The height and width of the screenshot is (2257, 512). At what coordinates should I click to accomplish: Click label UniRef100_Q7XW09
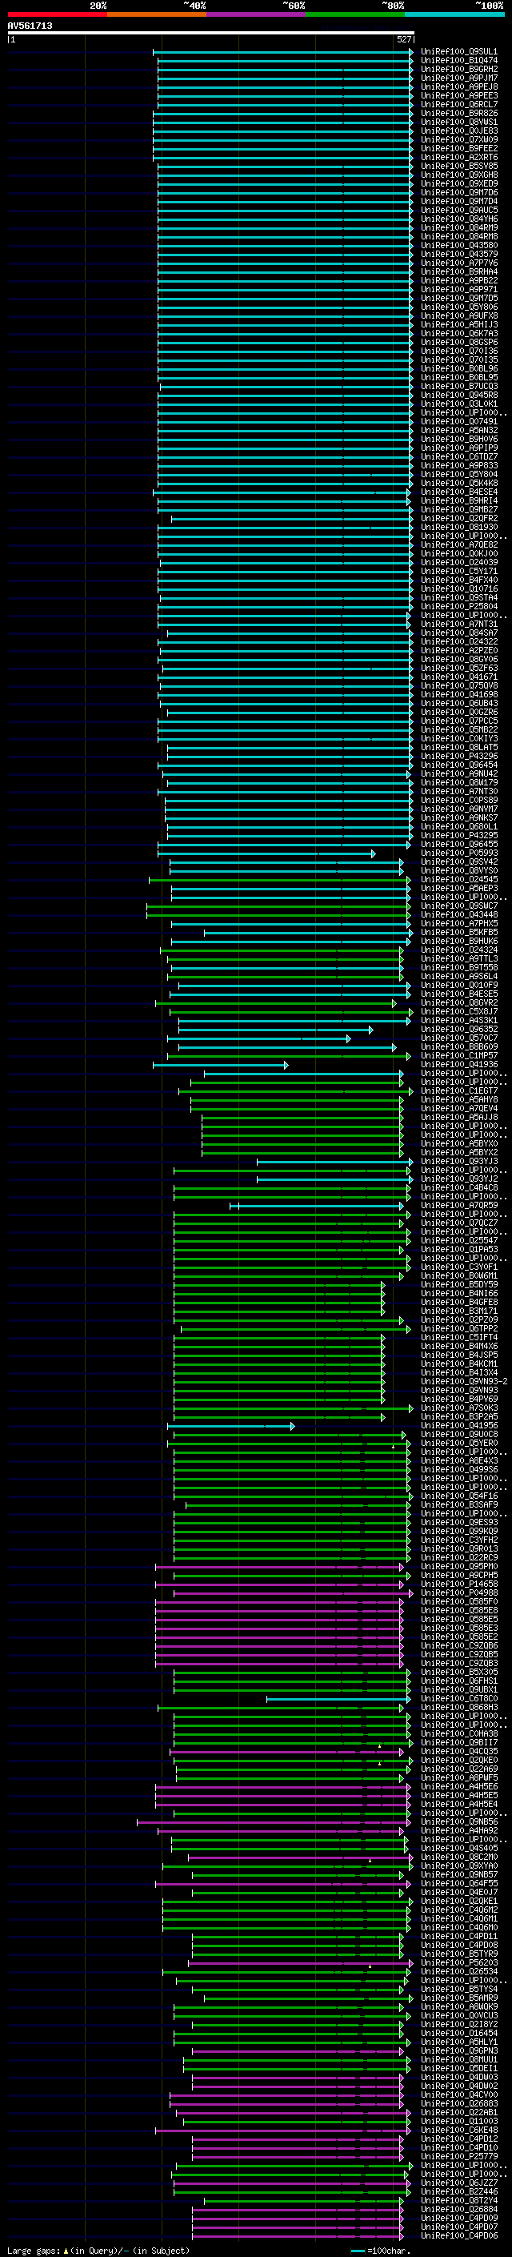coord(458,140)
